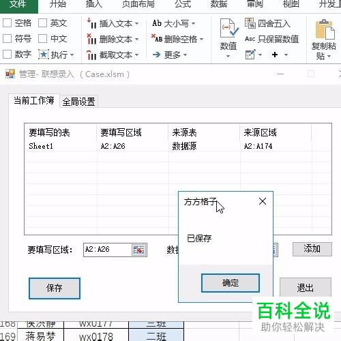Toggle the 空格 (space) checkbox

pos(7,23)
